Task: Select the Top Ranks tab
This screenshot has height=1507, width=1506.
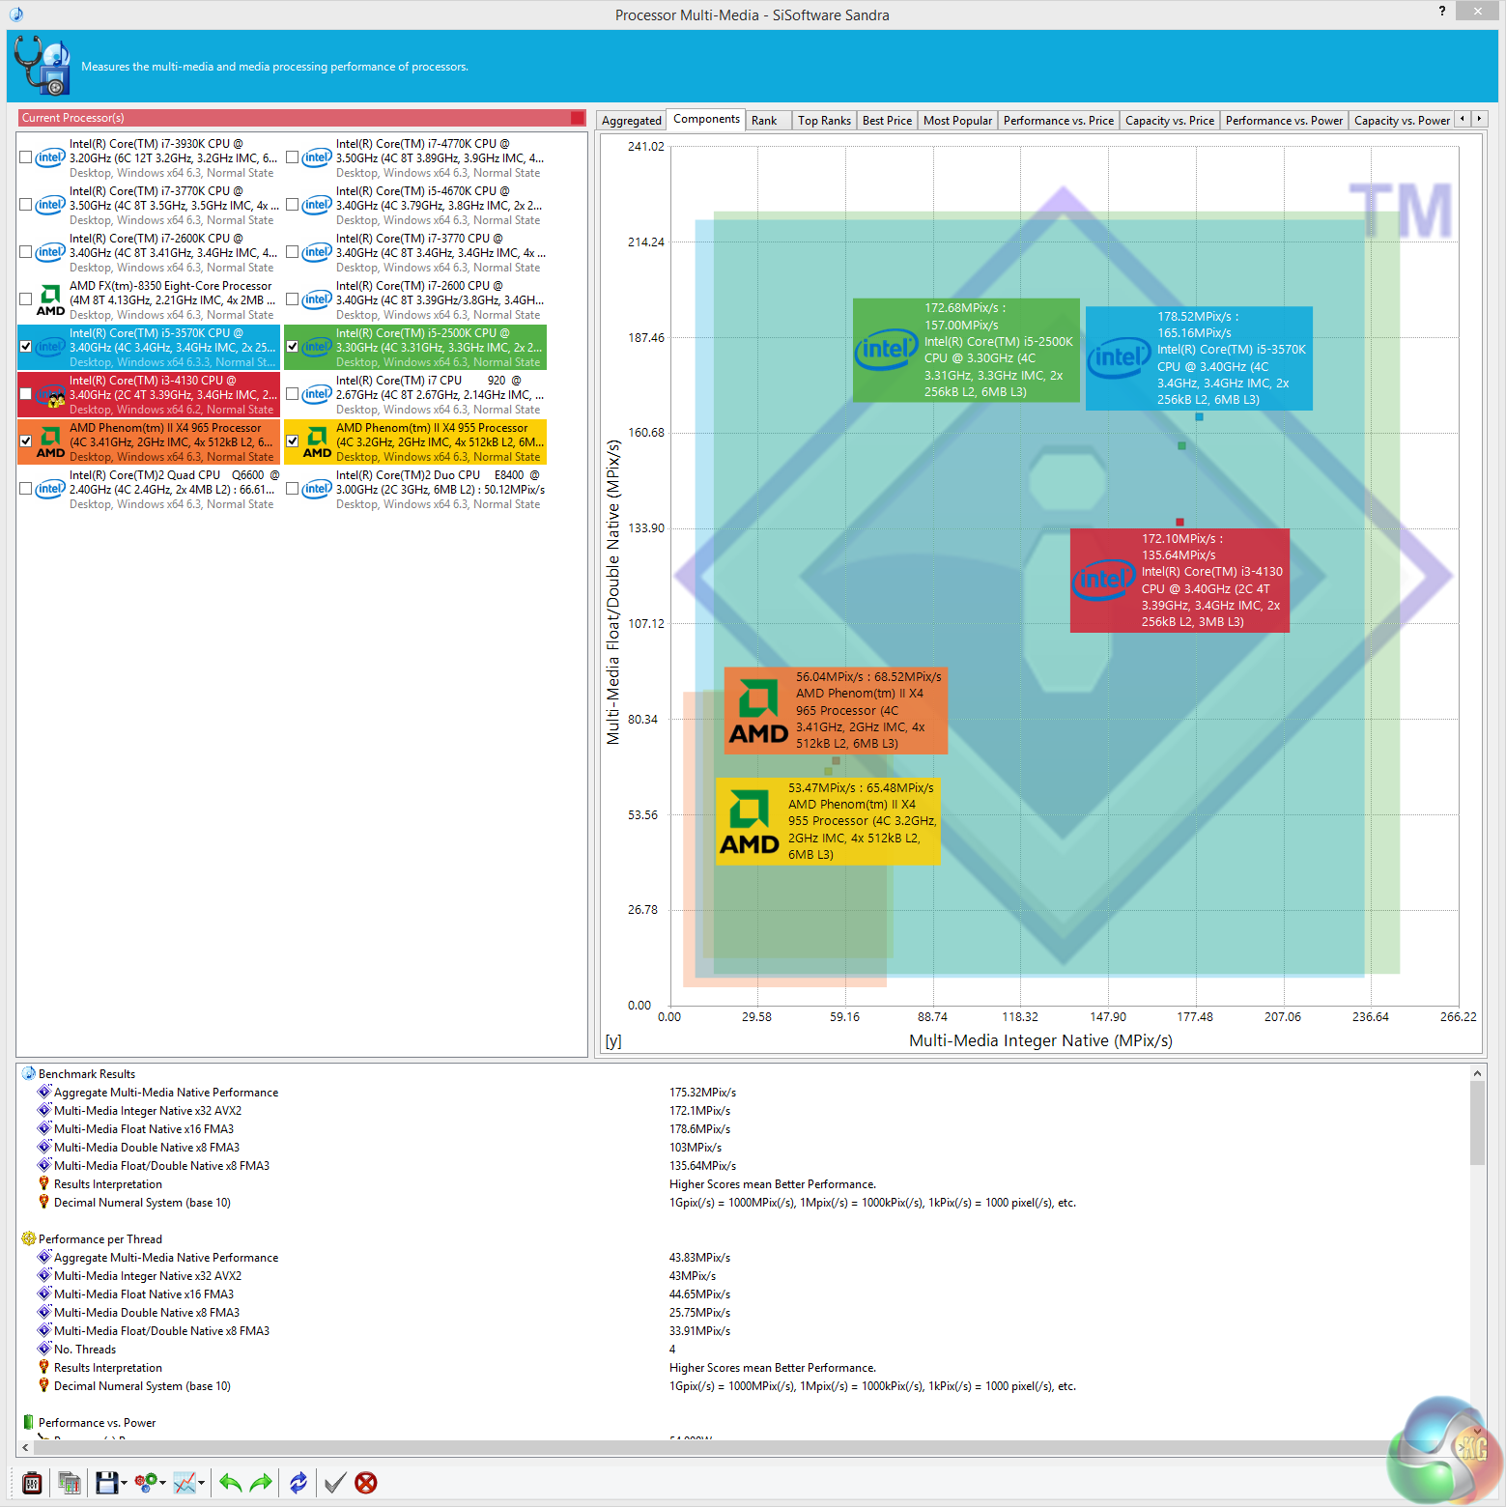Action: click(x=824, y=121)
